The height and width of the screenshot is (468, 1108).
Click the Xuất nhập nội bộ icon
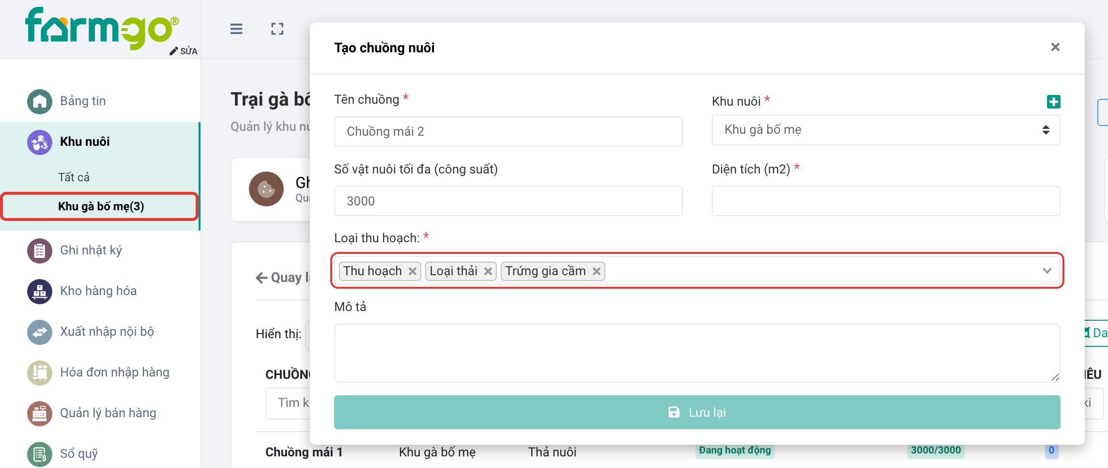tap(40, 332)
